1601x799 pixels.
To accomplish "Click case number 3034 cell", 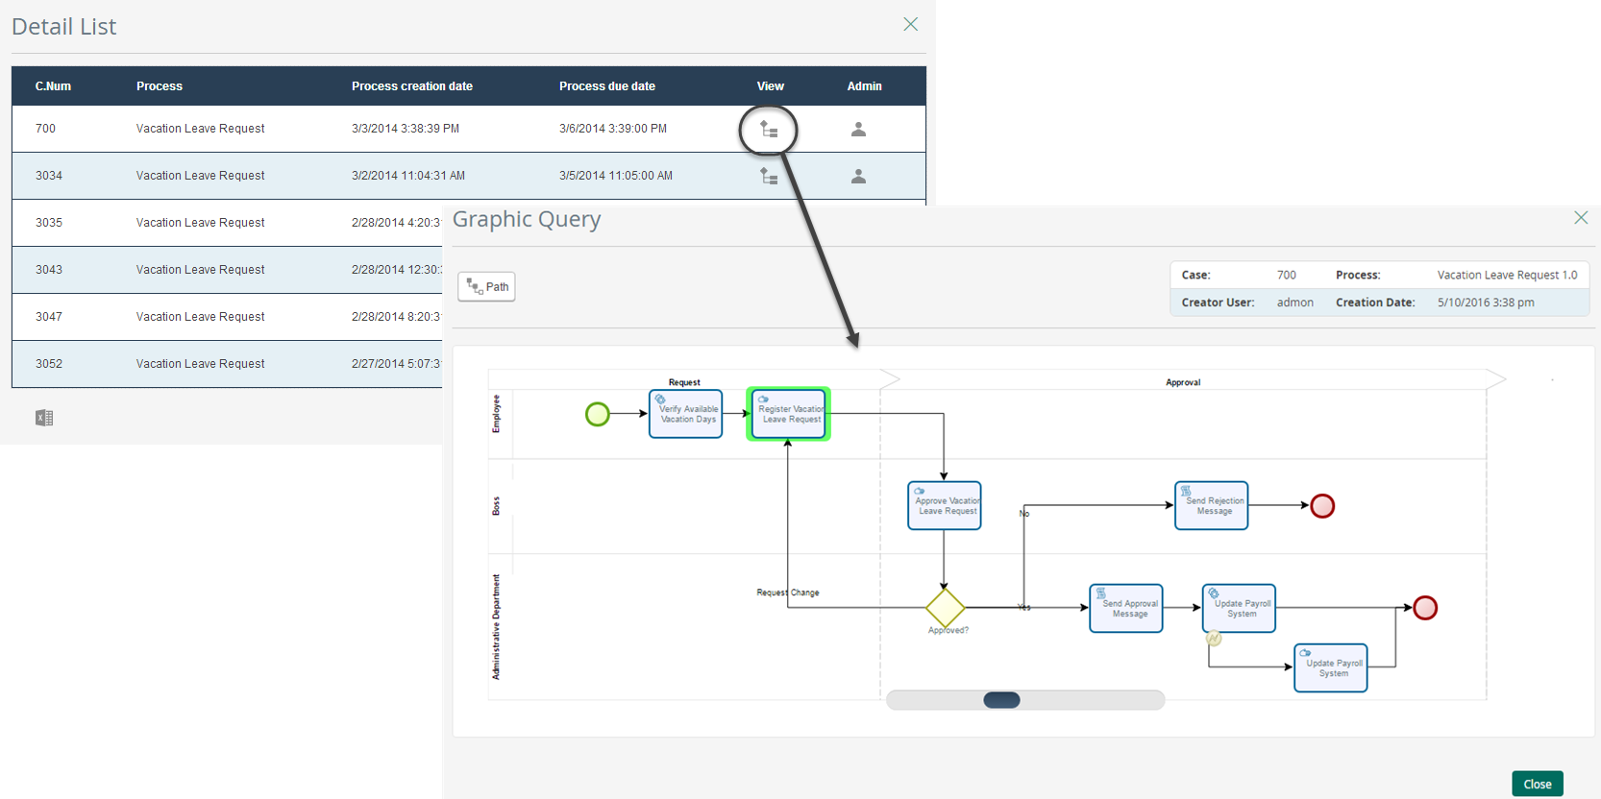I will pyautogui.click(x=49, y=176).
